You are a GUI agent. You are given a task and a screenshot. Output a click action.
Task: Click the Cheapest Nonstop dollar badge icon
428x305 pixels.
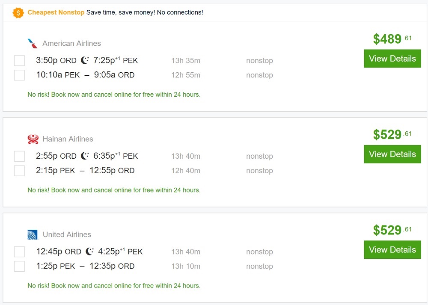(x=18, y=13)
